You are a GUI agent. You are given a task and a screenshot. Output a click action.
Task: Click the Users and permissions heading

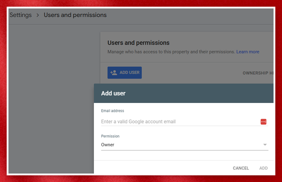point(138,43)
